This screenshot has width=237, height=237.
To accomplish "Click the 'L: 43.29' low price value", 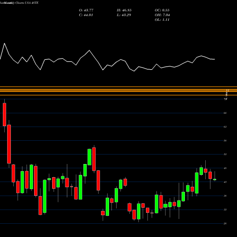I will tap(124, 15).
